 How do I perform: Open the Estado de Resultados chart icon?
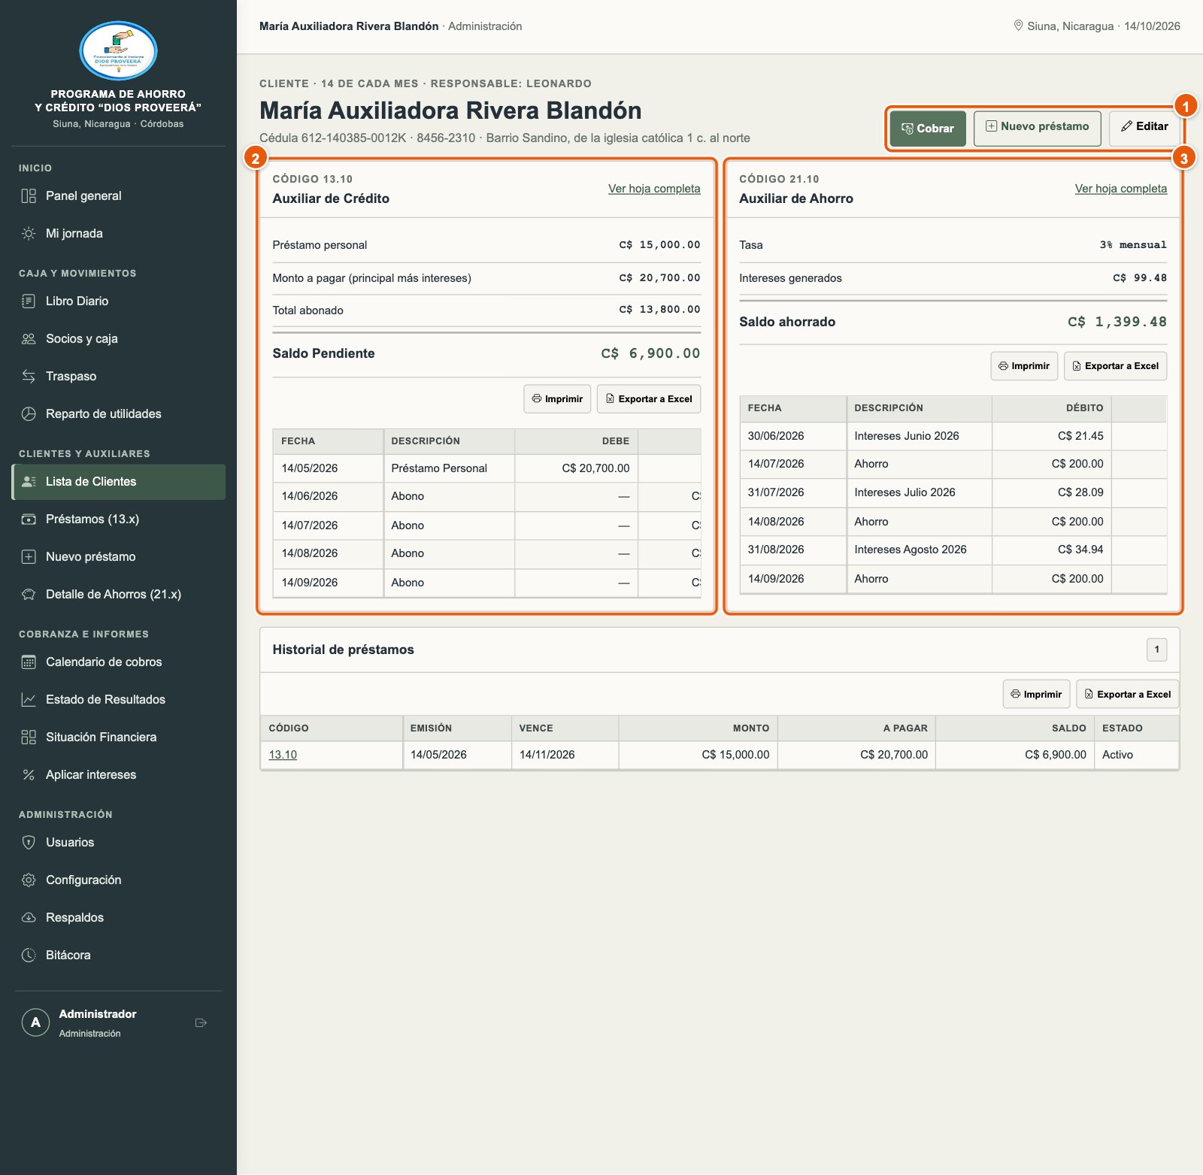click(x=29, y=699)
